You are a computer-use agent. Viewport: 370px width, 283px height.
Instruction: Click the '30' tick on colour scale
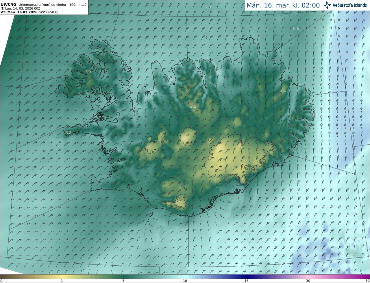tap(308, 281)
